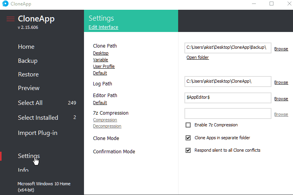Open the Info section in sidebar
The height and width of the screenshot is (195, 293).
coord(23,169)
